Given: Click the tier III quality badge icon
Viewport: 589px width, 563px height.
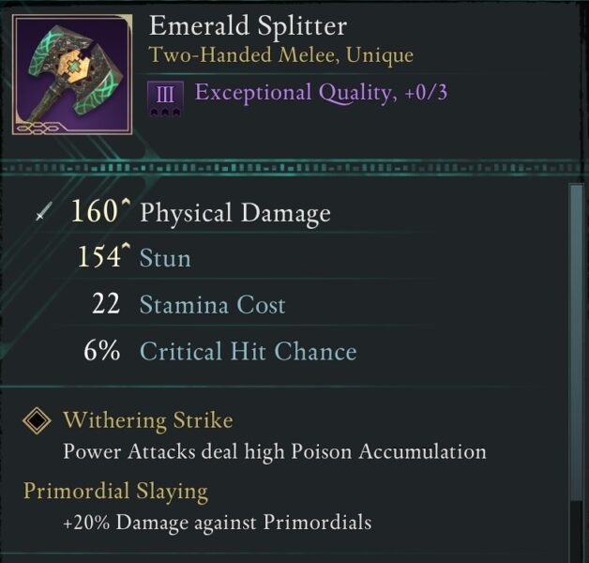Looking at the screenshot, I should pyautogui.click(x=163, y=96).
